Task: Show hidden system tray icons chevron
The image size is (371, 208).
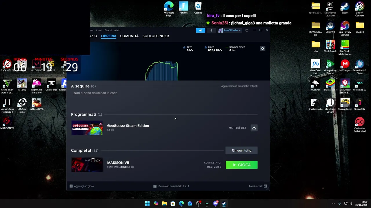Action: (333, 203)
